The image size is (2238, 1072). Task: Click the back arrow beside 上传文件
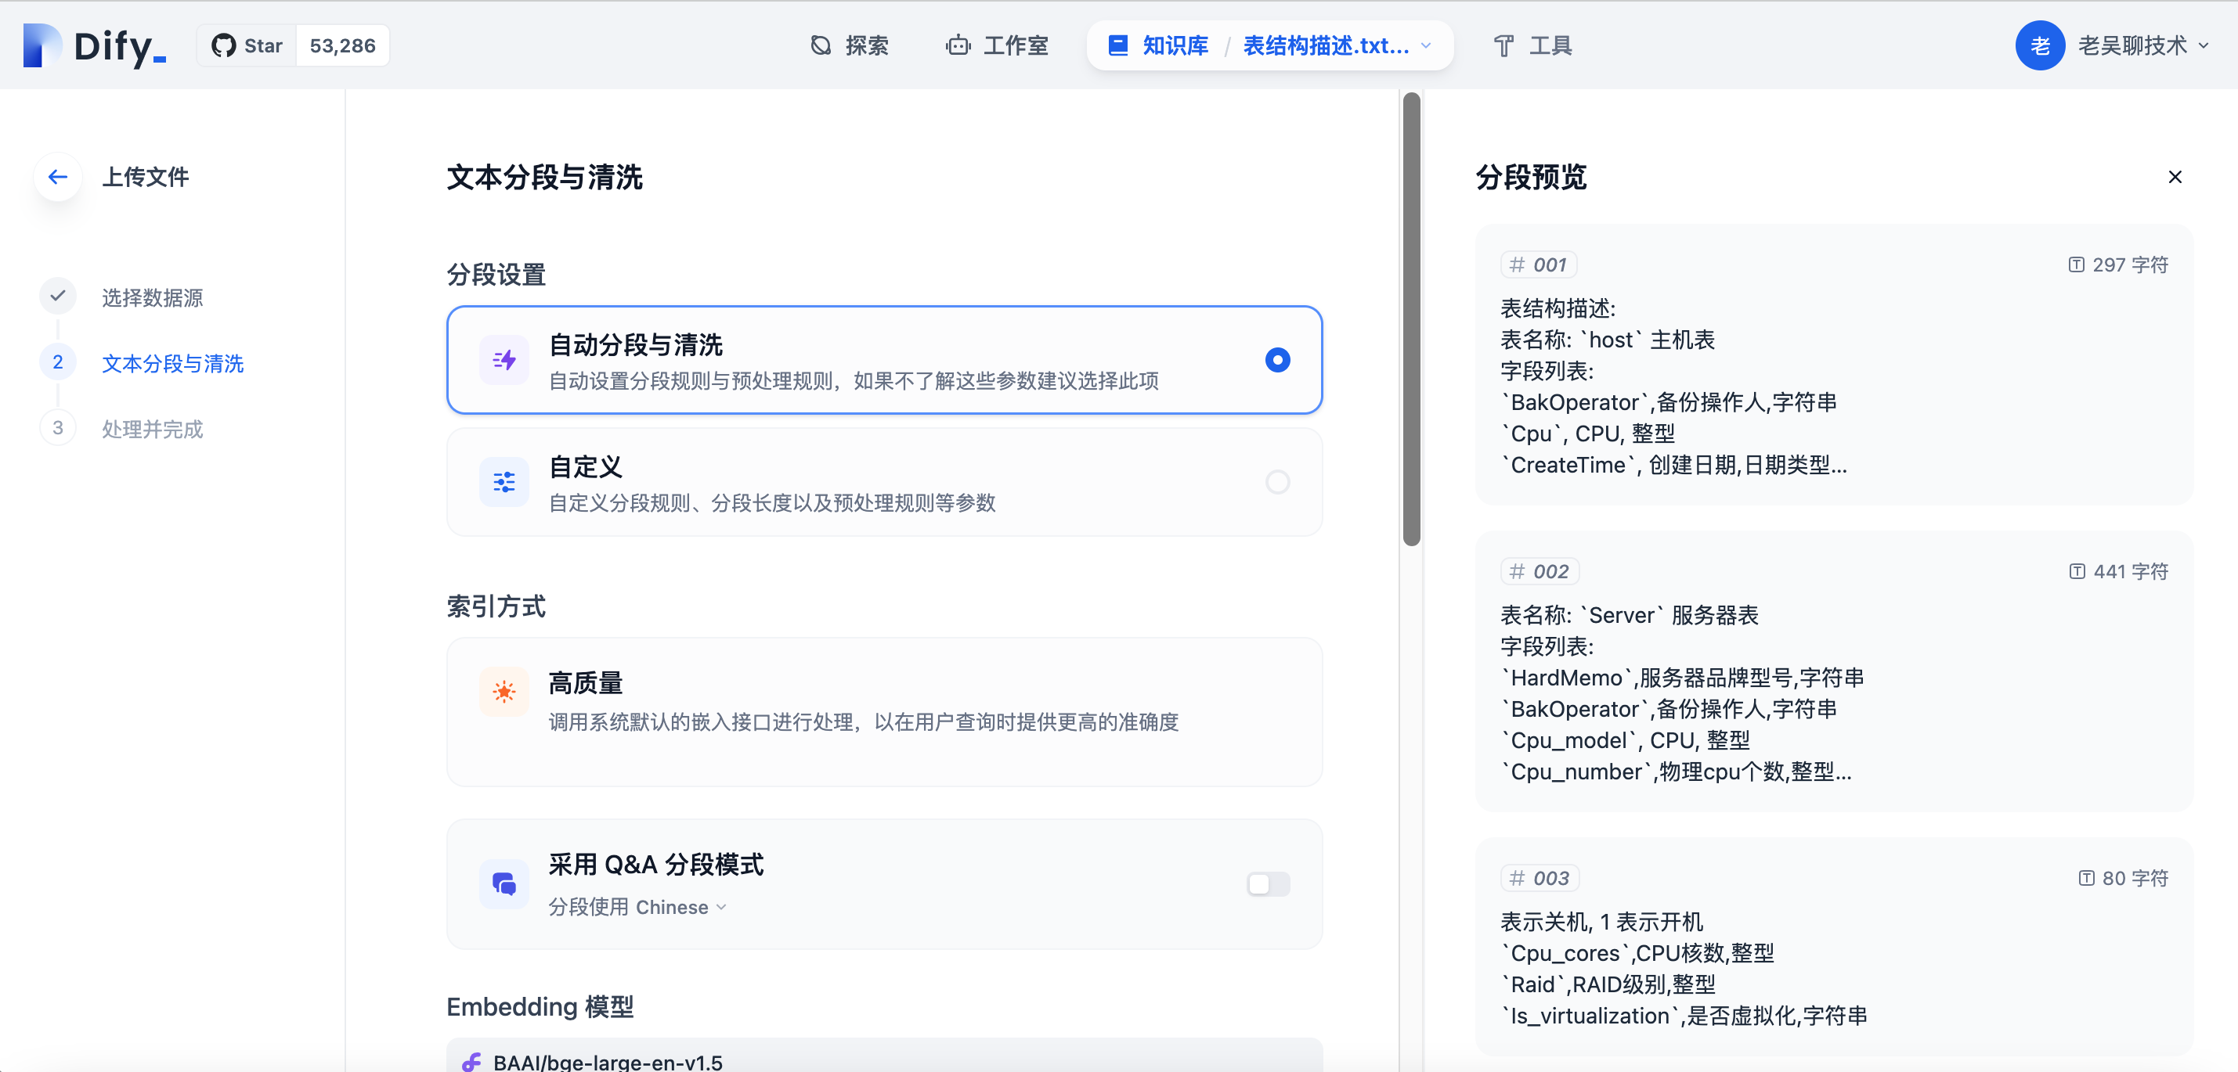coord(57,177)
